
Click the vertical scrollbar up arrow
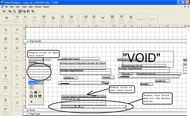188,26
